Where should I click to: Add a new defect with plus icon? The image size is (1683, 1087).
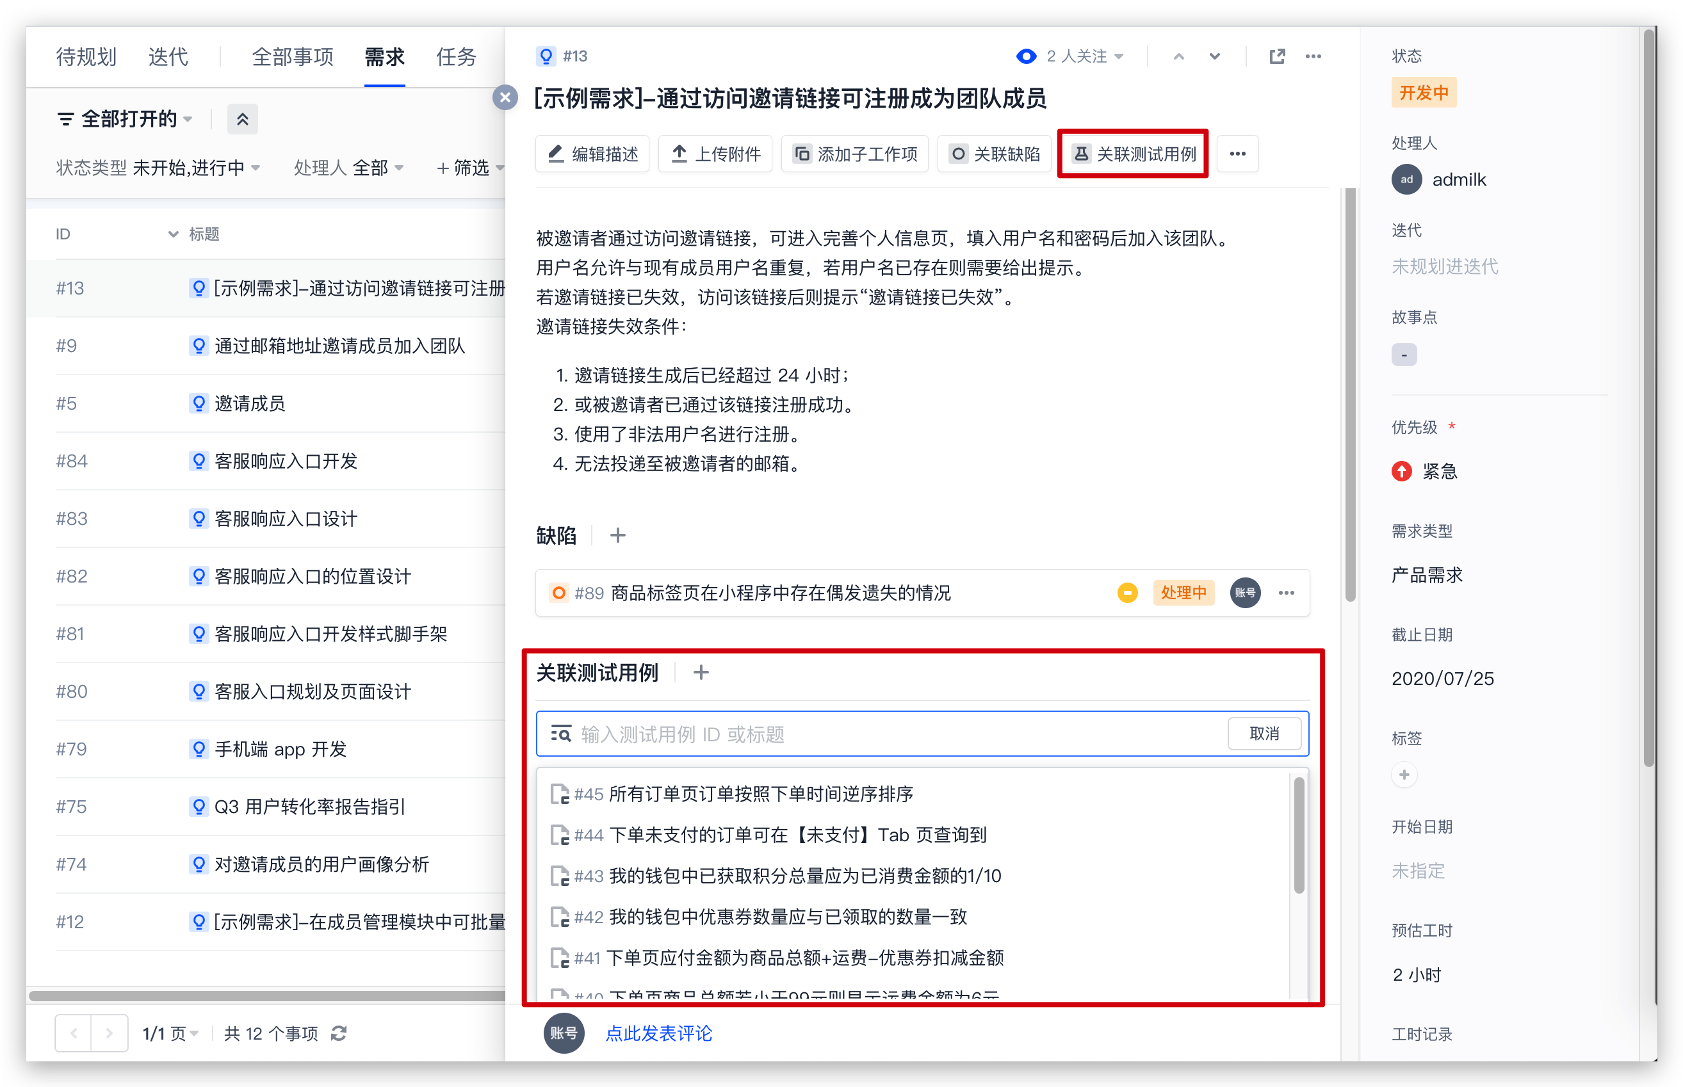tap(618, 536)
